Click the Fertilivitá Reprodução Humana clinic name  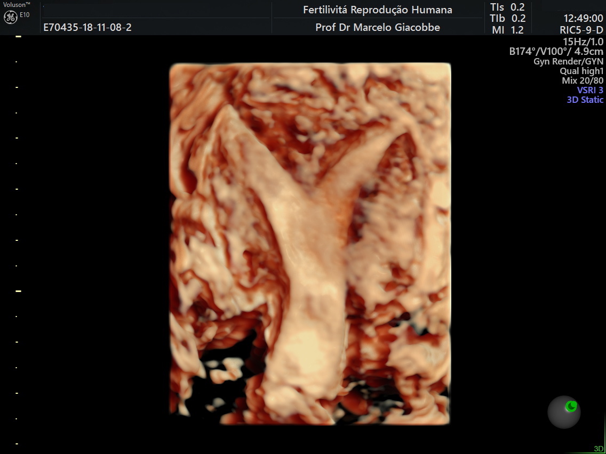(x=378, y=10)
